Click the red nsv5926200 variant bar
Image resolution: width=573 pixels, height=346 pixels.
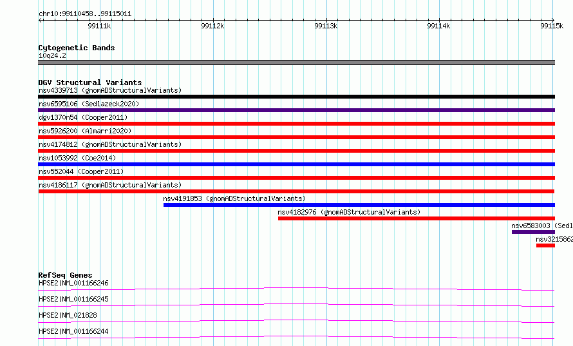296,137
